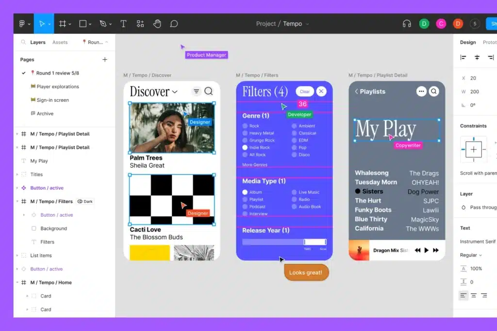
Task: Select the Comment tool
Action: [174, 24]
